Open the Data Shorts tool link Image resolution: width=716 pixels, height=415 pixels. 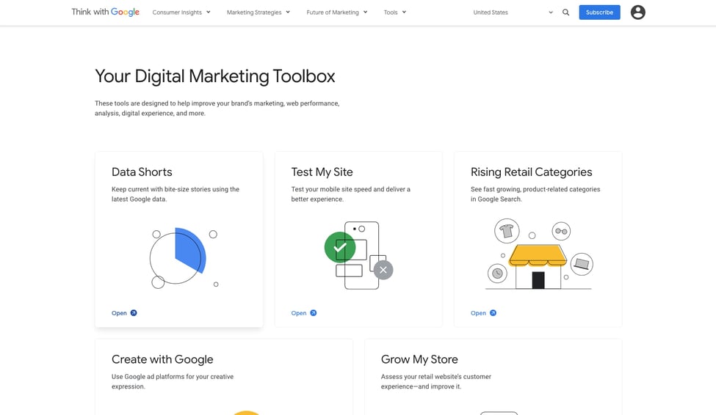[119, 313]
